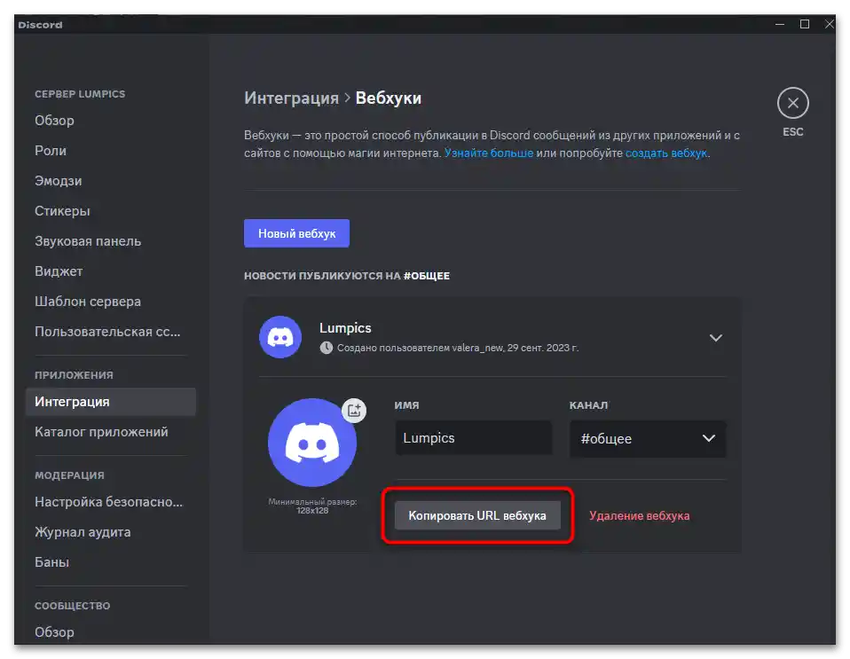Maximize the Discord window

[x=805, y=24]
